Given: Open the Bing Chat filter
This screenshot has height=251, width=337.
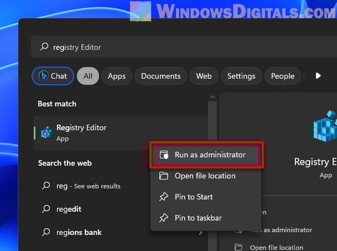Looking at the screenshot, I should coord(53,76).
